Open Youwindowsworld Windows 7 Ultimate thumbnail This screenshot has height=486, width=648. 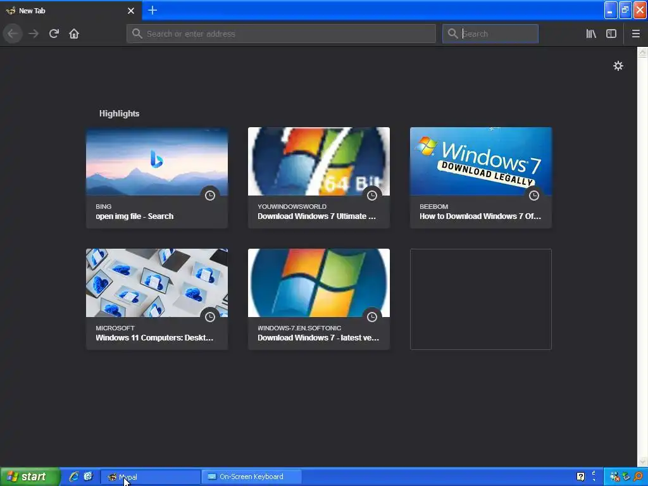click(x=319, y=161)
